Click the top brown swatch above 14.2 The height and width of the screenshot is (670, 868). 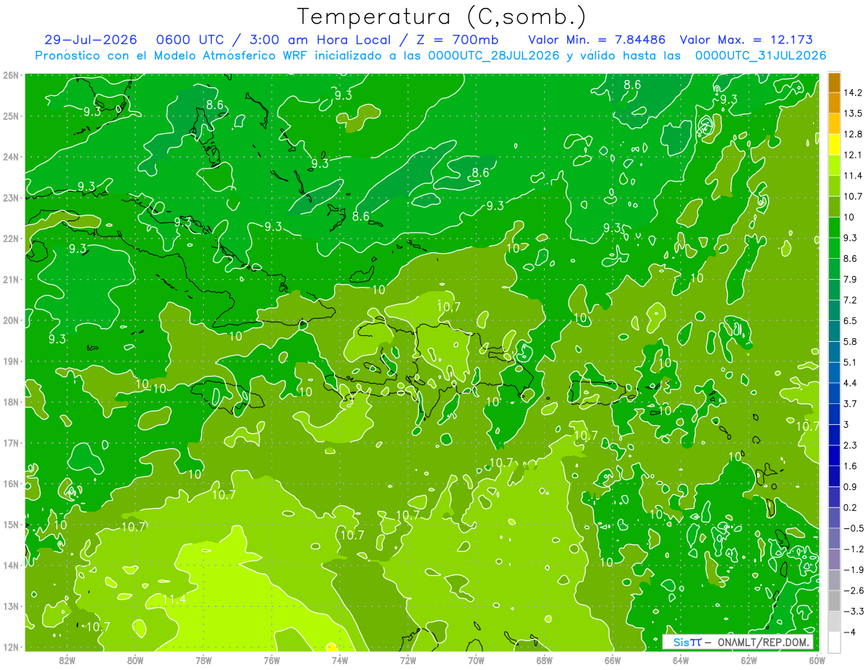click(834, 82)
